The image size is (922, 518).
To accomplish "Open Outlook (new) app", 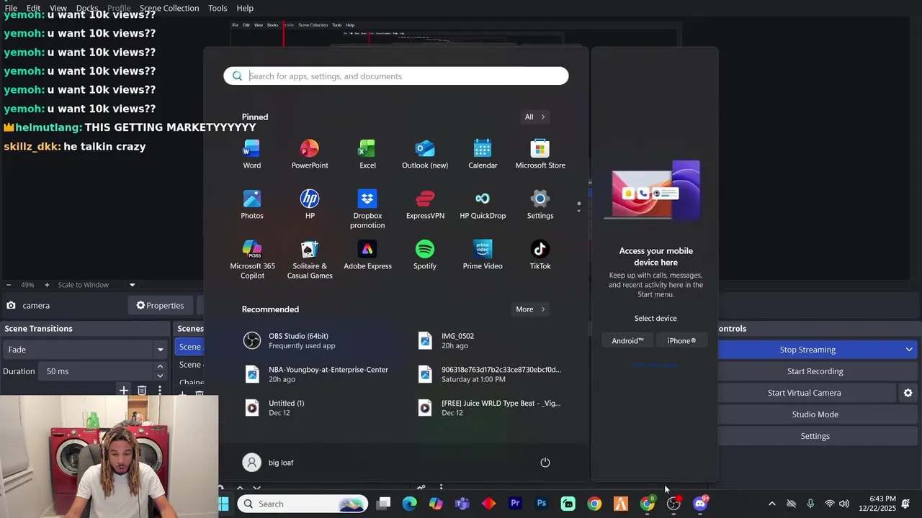I will (x=425, y=154).
